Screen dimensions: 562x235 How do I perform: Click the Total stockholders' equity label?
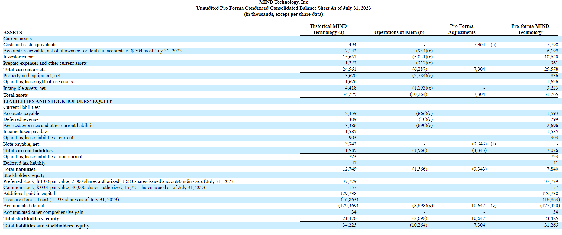tap(31, 219)
